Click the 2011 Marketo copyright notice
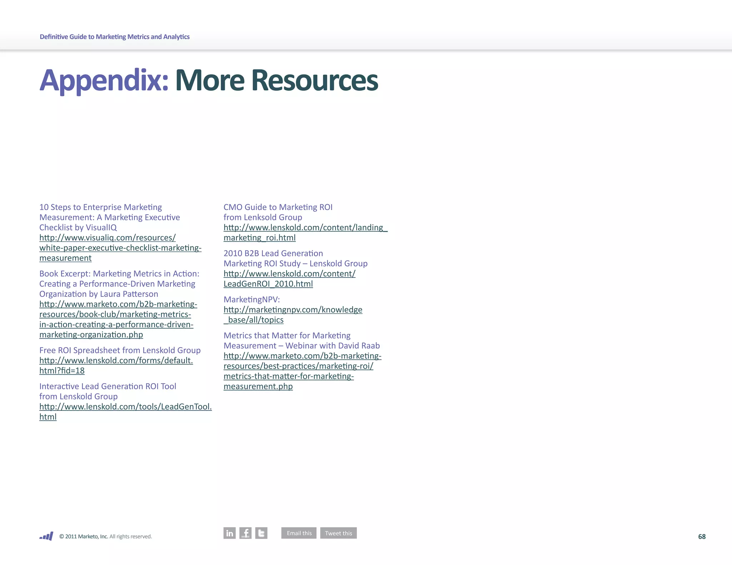Screen dimensions: 732x565 (x=105, y=536)
